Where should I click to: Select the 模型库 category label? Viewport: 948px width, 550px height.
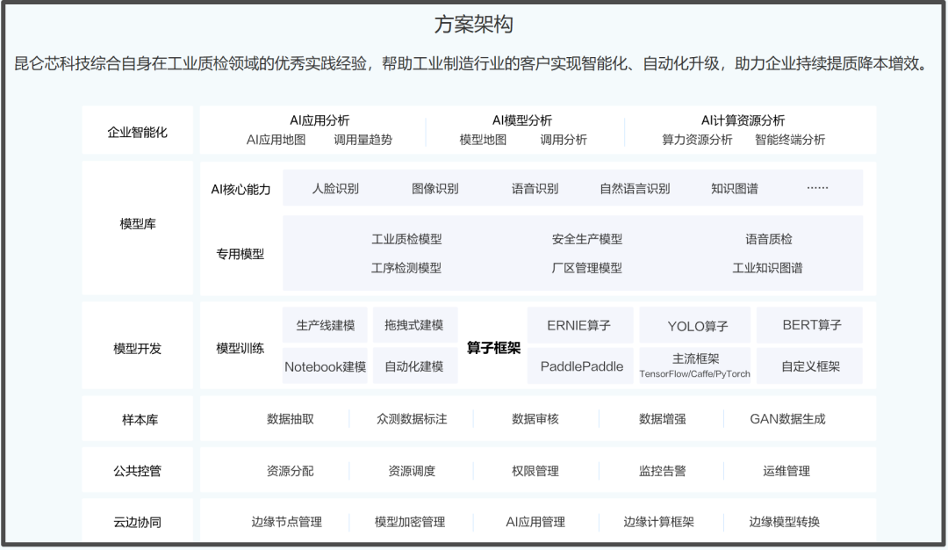(x=138, y=224)
